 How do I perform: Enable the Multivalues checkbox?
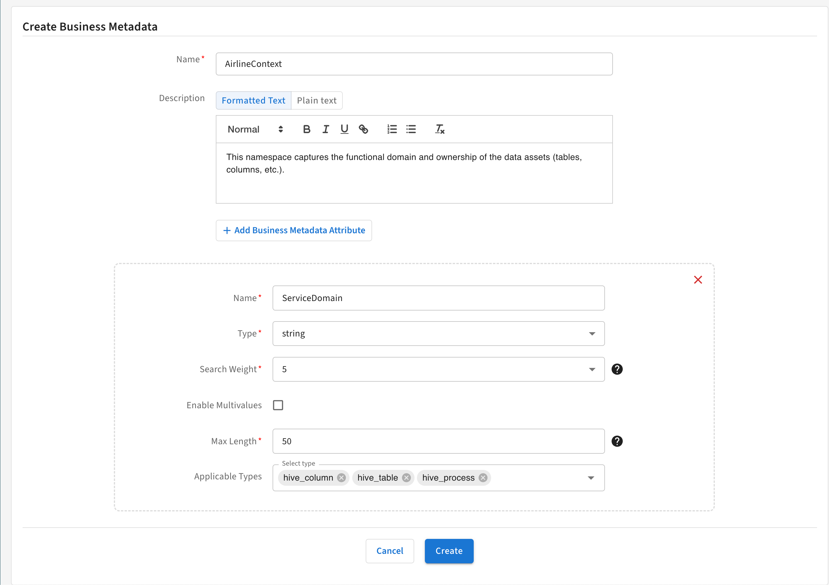pos(278,405)
